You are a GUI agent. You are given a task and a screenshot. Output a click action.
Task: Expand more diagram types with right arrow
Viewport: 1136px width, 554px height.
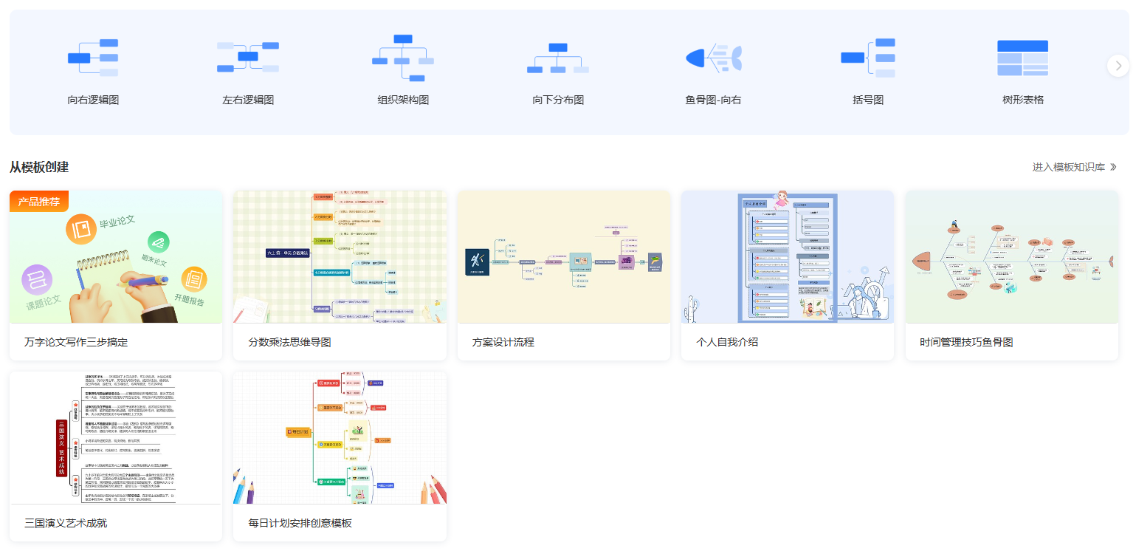1118,65
